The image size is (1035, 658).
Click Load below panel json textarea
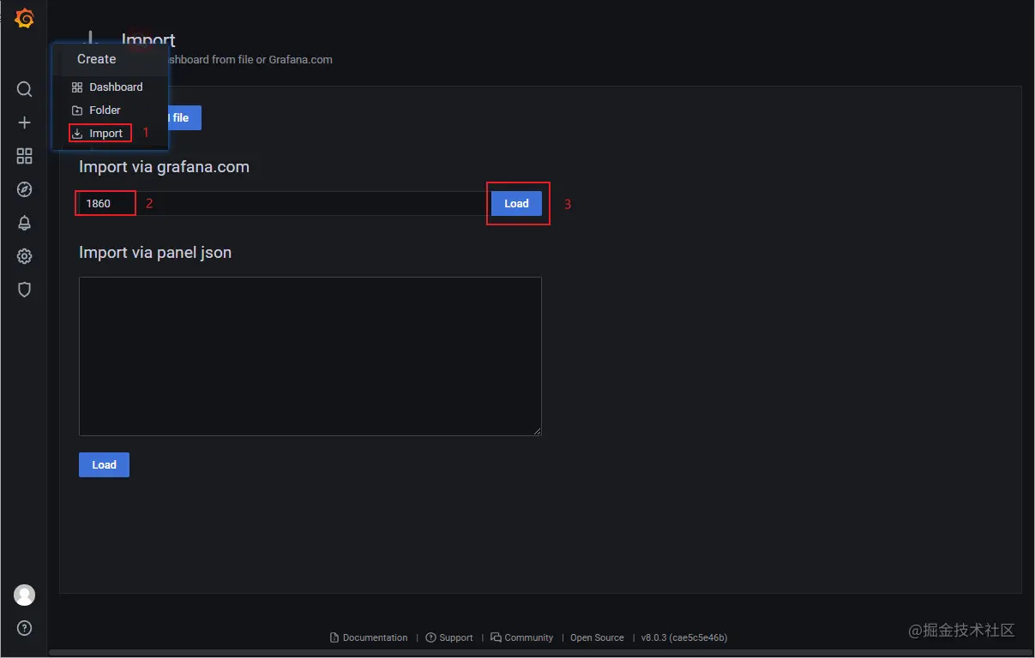(104, 464)
